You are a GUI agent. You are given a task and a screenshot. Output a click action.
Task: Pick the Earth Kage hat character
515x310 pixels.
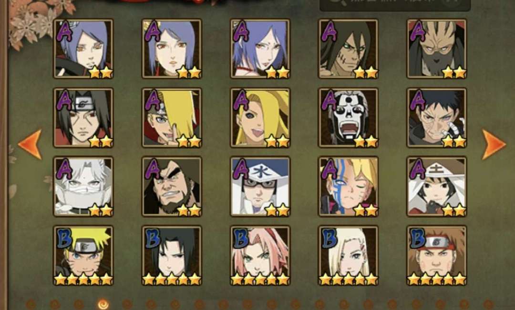pos(437,186)
